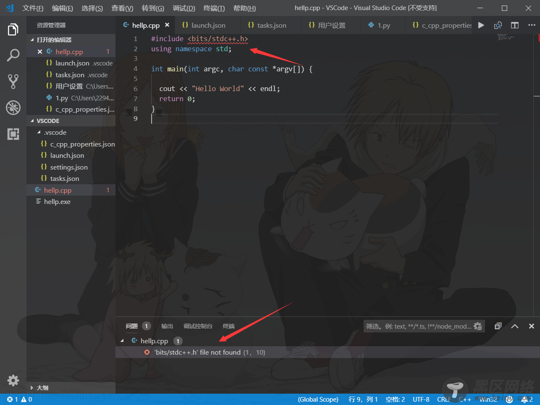Open settings.json in .vscode folder

click(x=71, y=167)
